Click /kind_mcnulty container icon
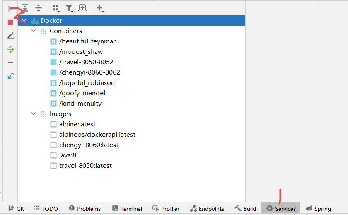The height and width of the screenshot is (215, 348). point(53,104)
